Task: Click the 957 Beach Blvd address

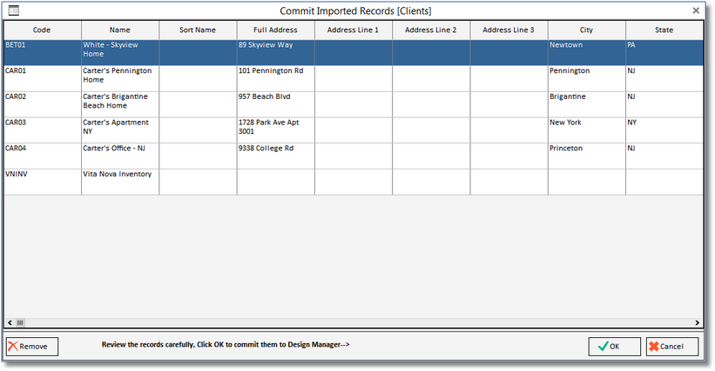Action: 275,104
